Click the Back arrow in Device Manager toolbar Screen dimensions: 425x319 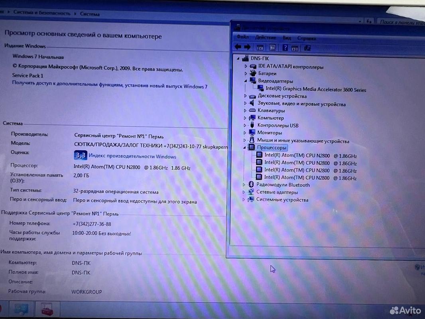pos(238,47)
